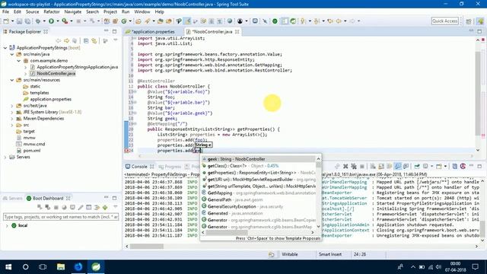Click the proposal list horizontal scrollbar
Viewport: 487px width, 274px height.
(259, 232)
